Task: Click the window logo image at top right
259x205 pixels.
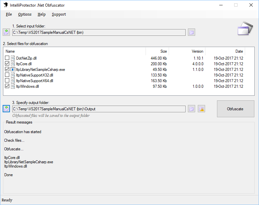Action: [x=245, y=28]
